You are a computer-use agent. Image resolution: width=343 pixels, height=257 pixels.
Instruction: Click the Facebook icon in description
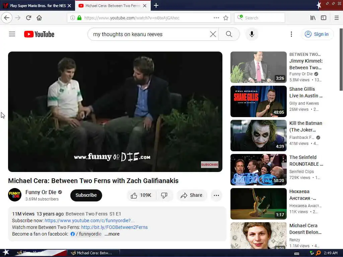pos(73,234)
